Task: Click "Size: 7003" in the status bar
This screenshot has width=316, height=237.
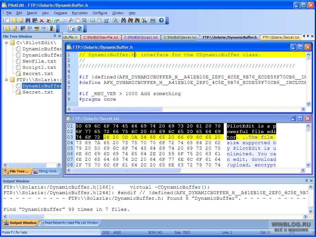Action: (182, 232)
